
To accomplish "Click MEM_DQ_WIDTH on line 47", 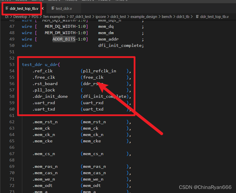I will click(x=60, y=27).
